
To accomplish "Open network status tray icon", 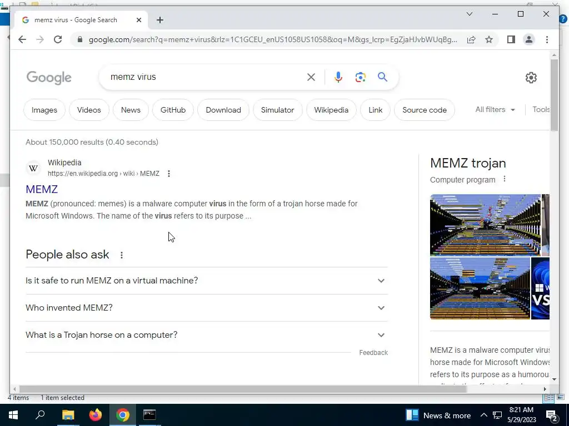I will point(497,415).
